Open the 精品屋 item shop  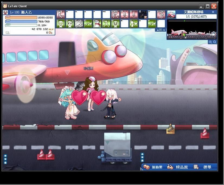point(178,167)
